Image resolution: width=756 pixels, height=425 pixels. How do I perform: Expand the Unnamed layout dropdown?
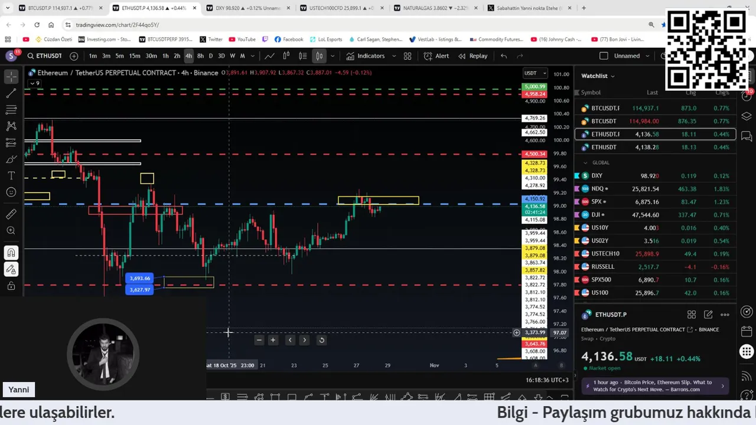coord(648,56)
